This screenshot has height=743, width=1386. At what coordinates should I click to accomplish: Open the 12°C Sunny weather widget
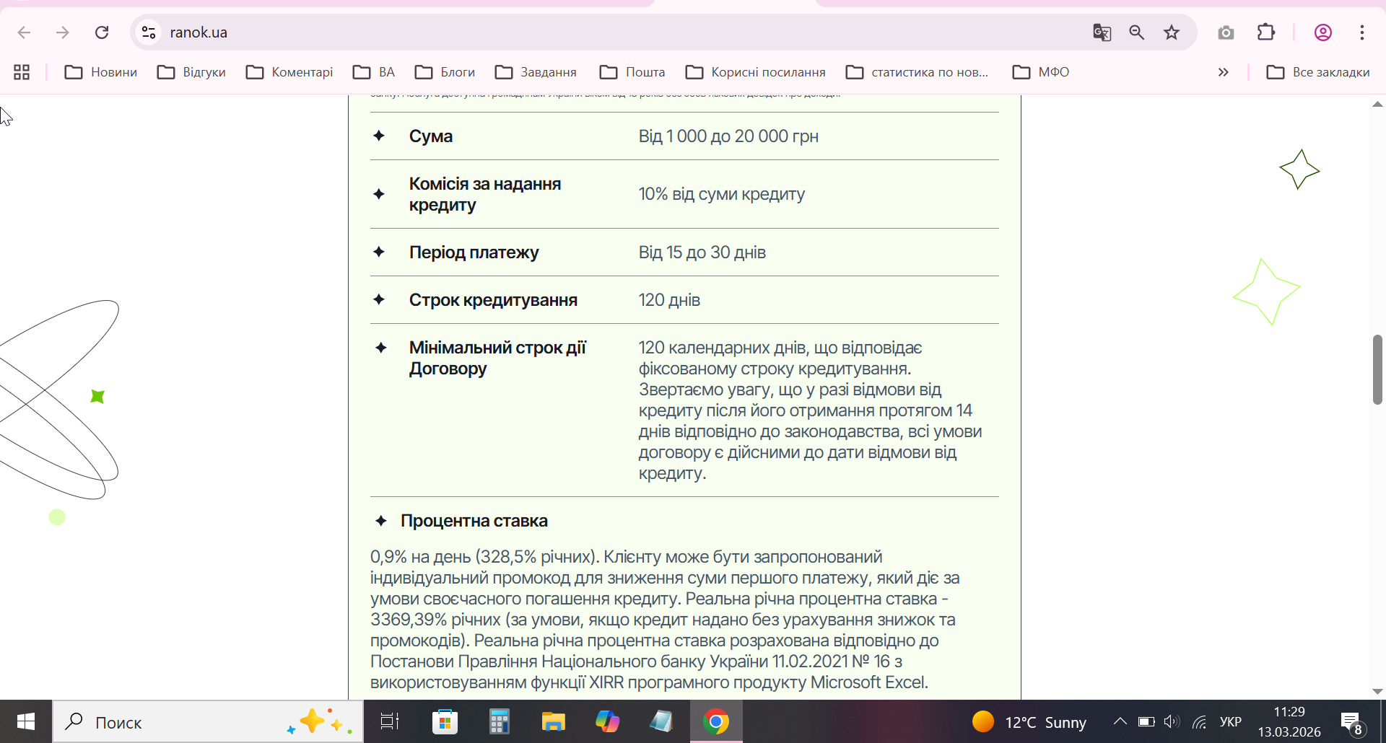[x=1029, y=722]
